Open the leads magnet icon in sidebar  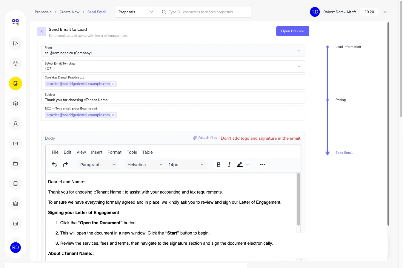click(x=16, y=63)
